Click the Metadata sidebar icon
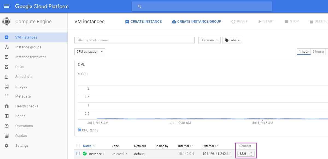 (7, 96)
